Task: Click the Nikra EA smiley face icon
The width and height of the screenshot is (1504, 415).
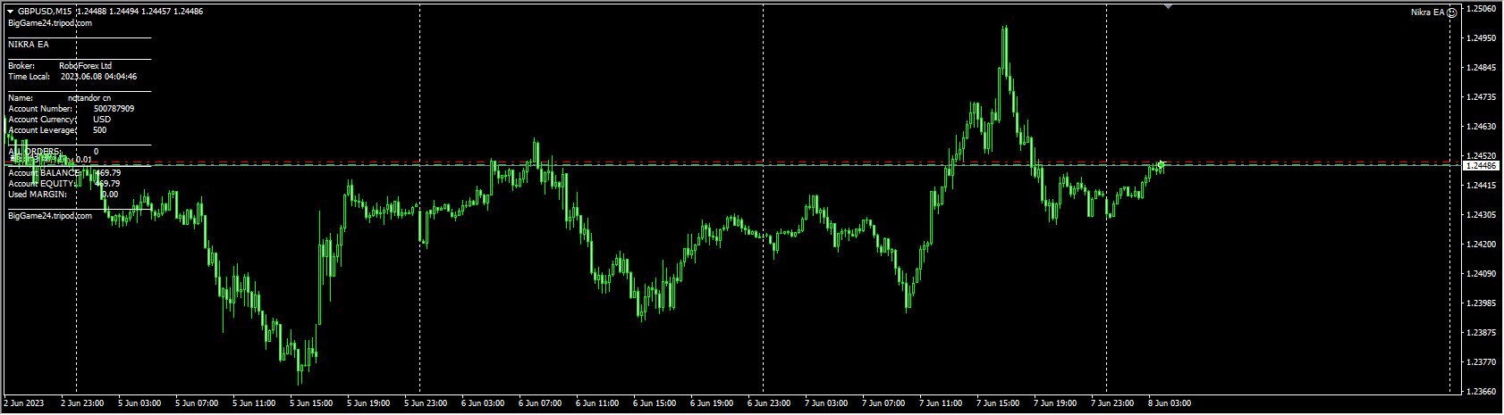Action: pyautogui.click(x=1453, y=12)
